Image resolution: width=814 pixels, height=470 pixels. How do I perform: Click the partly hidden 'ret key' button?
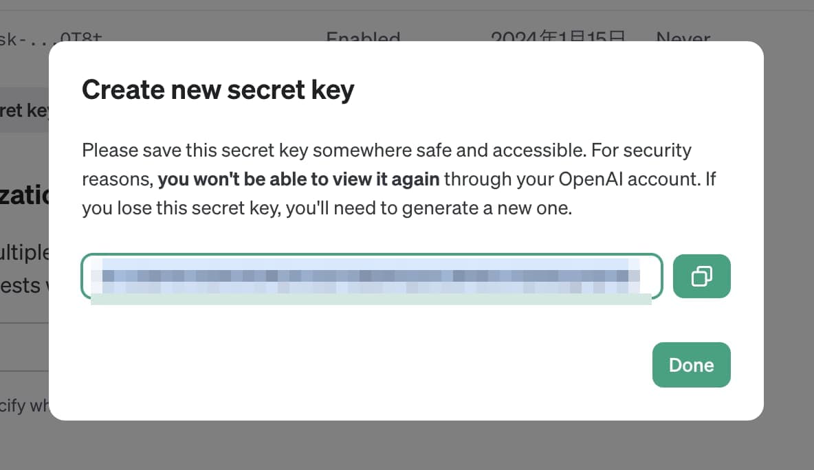pyautogui.click(x=24, y=110)
